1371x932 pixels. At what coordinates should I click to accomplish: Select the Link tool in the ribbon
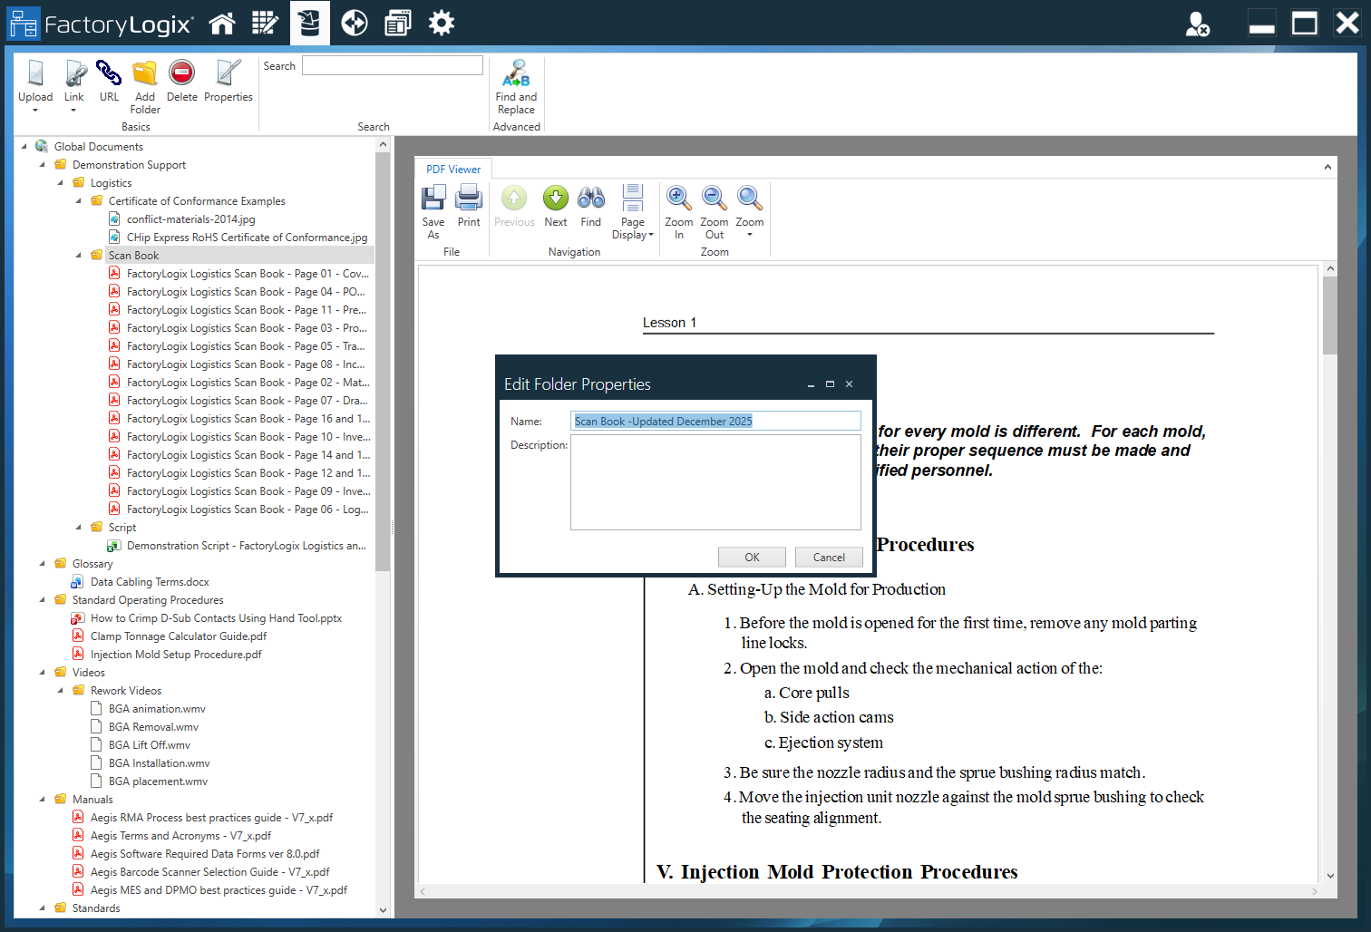click(74, 82)
